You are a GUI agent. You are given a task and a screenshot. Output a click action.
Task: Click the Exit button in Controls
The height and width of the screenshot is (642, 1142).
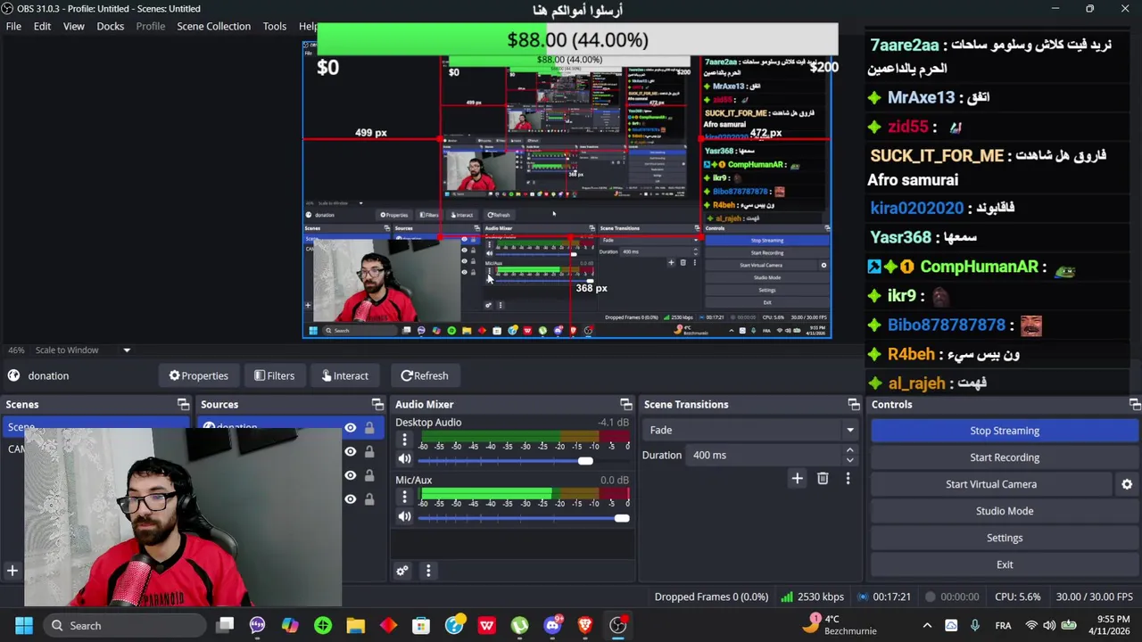(1005, 564)
